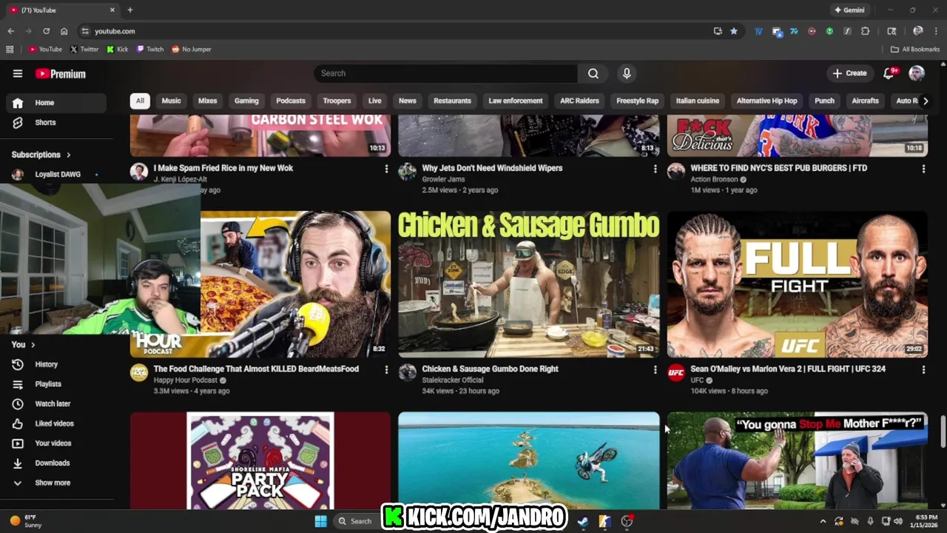Select the Freestyle Rap filter chip
The height and width of the screenshot is (533, 947).
click(638, 101)
